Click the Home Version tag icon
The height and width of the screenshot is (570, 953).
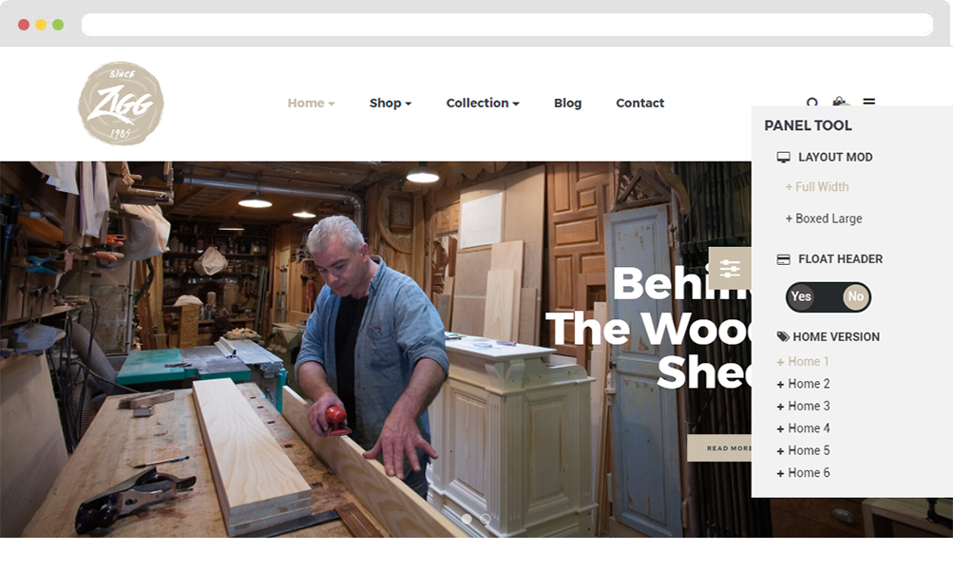pos(783,336)
